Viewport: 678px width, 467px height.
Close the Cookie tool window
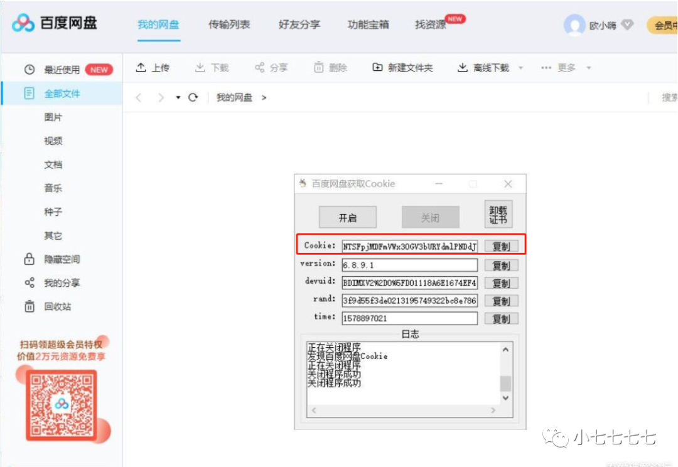(508, 184)
